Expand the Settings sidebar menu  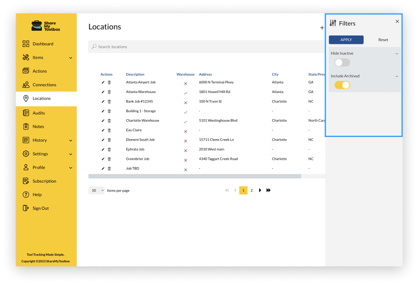(x=71, y=154)
